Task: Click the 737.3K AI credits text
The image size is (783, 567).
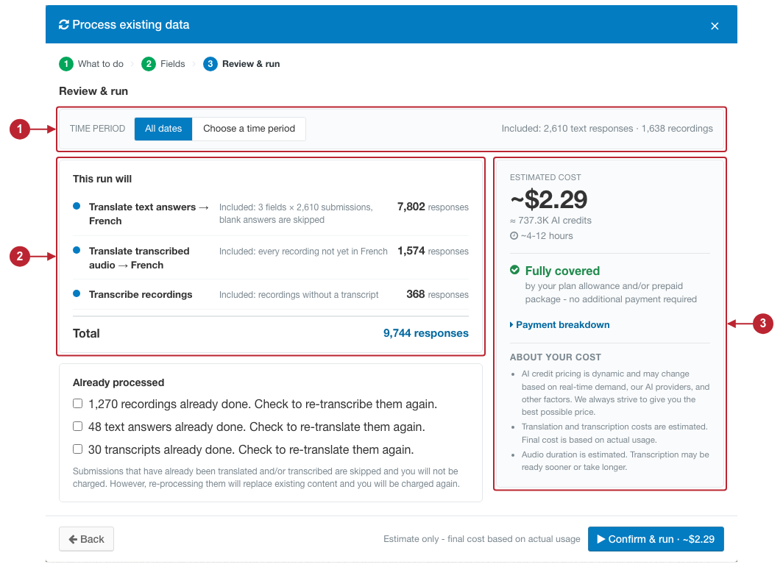Action: [x=550, y=220]
